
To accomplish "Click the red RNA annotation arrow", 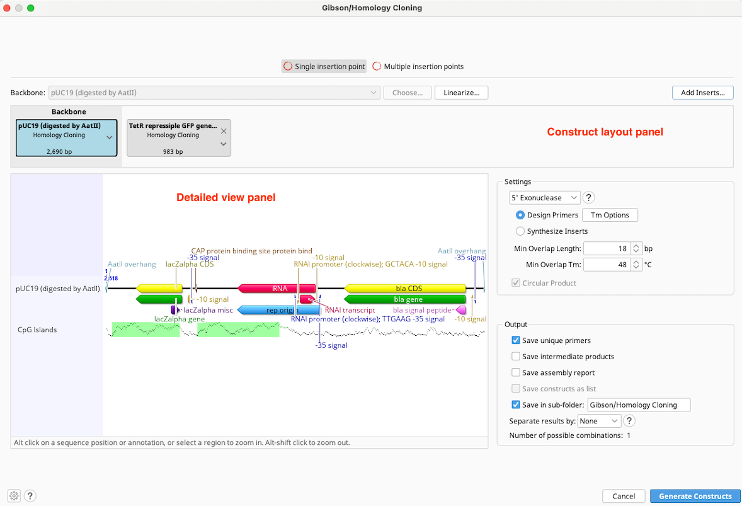I will [x=277, y=288].
